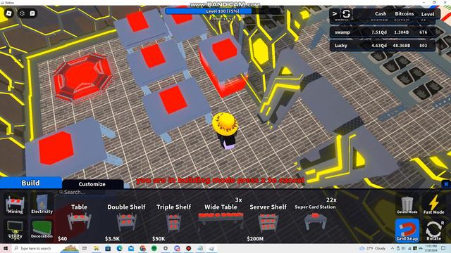Click the Bitcoins column header
The image size is (451, 253).
click(x=404, y=14)
